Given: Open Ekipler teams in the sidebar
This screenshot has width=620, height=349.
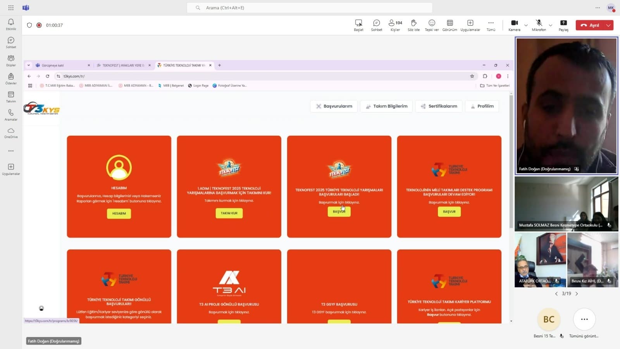Looking at the screenshot, I should pos(11,60).
